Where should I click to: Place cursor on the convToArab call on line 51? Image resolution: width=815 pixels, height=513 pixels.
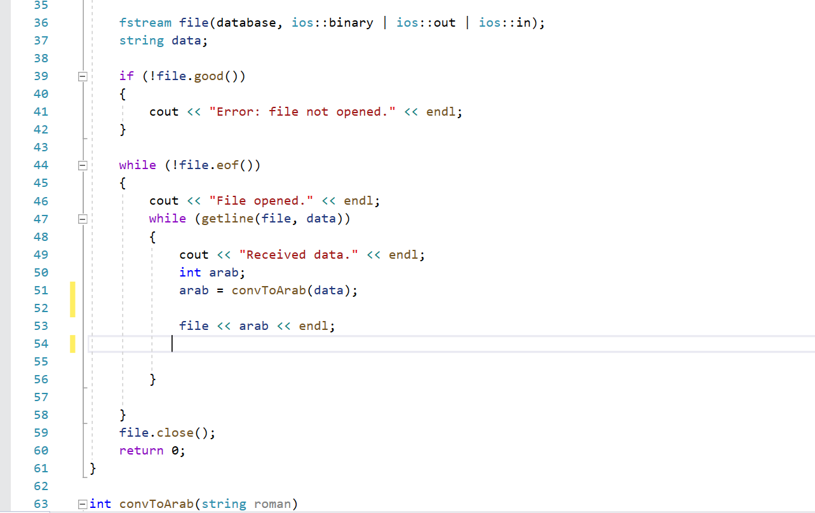coord(269,290)
